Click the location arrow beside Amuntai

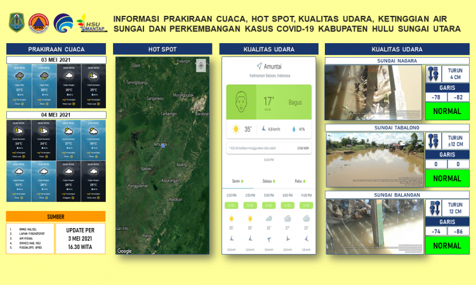(259, 66)
